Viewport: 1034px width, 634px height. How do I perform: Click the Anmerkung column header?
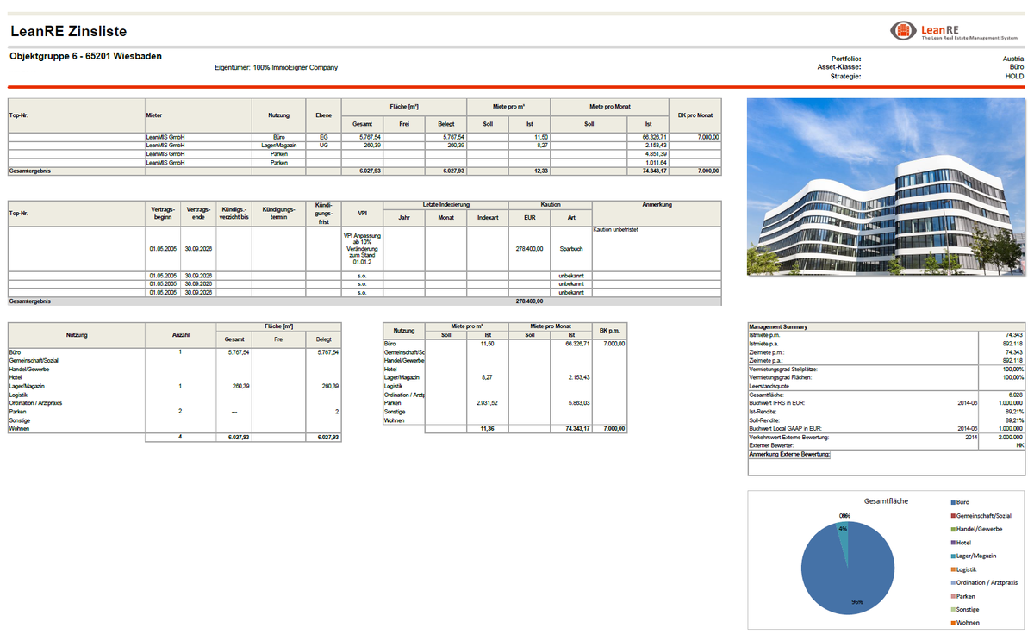(x=657, y=205)
